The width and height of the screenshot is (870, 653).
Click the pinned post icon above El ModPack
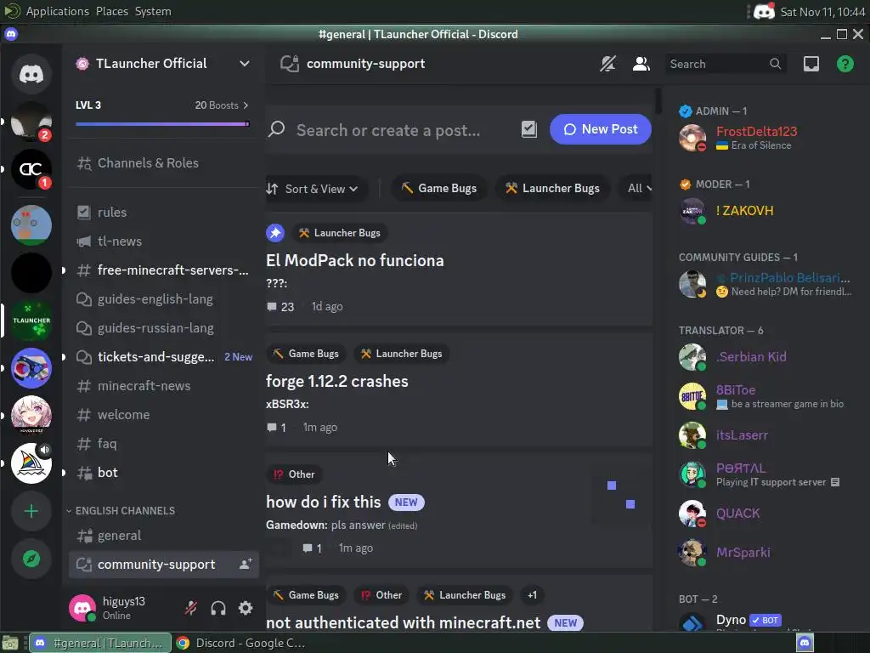coord(275,233)
